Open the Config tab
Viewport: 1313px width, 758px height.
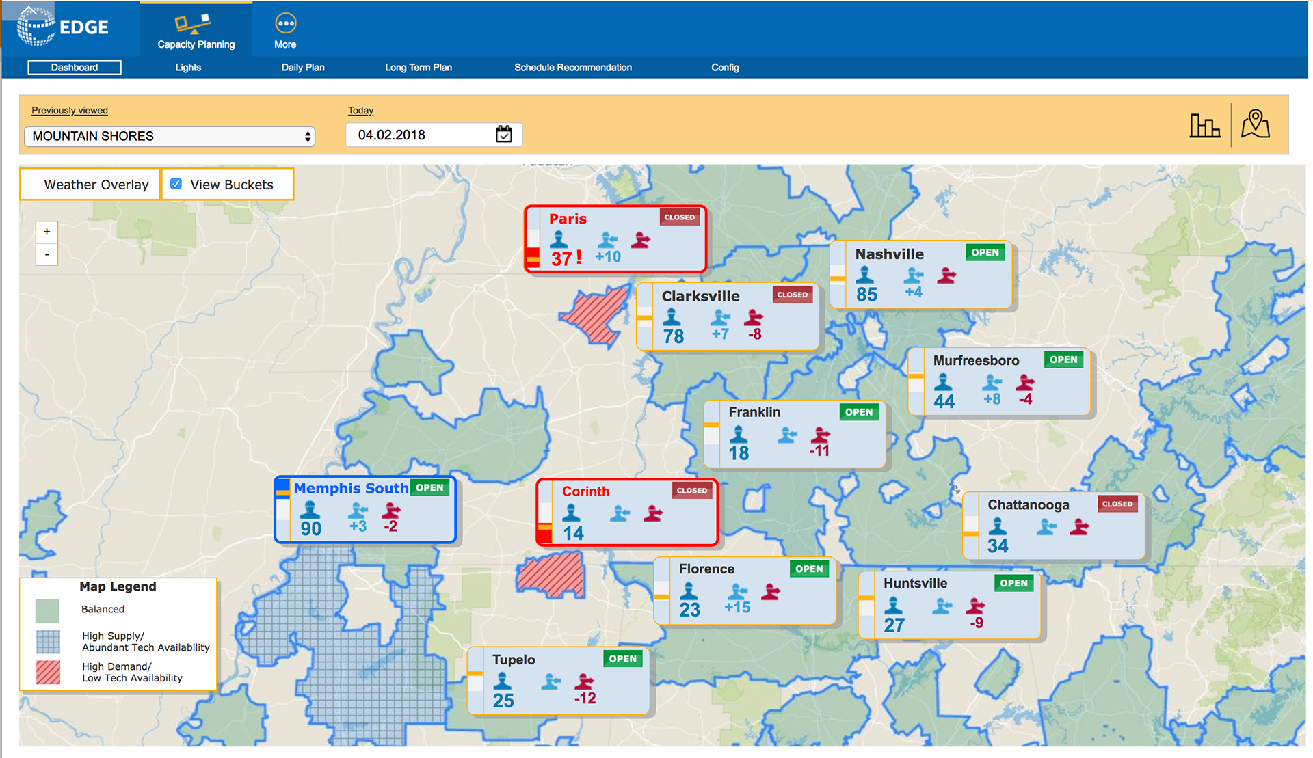725,67
